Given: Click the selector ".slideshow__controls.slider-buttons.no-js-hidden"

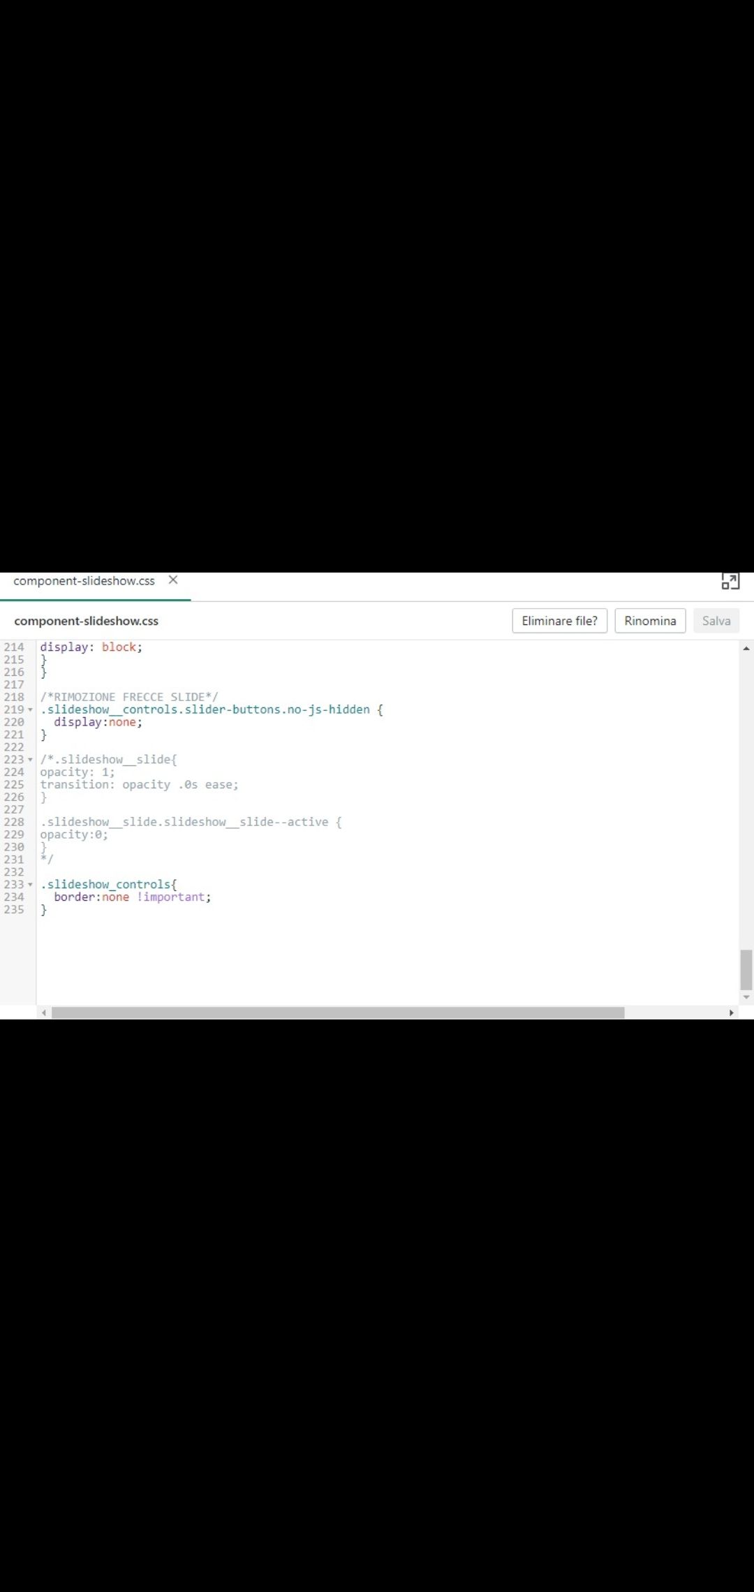Looking at the screenshot, I should point(205,709).
